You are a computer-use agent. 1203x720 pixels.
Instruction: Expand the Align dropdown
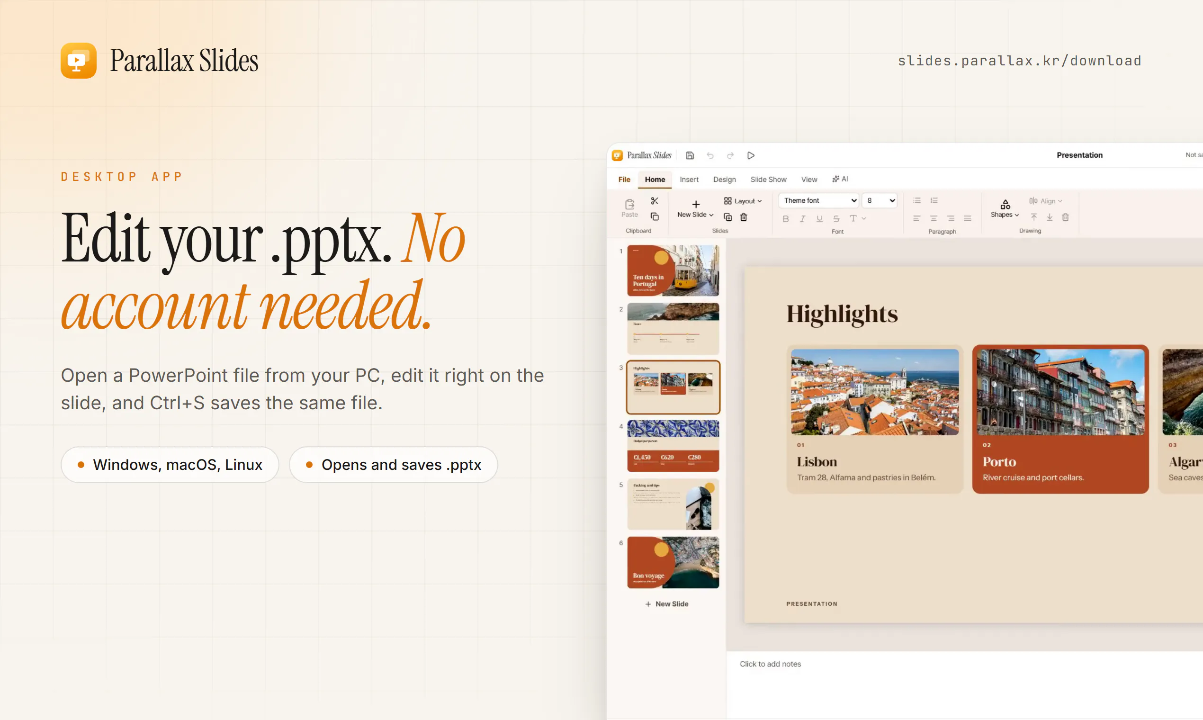click(x=1046, y=201)
